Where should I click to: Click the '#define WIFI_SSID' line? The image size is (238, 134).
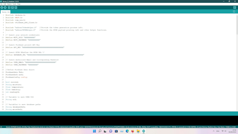(21, 37)
